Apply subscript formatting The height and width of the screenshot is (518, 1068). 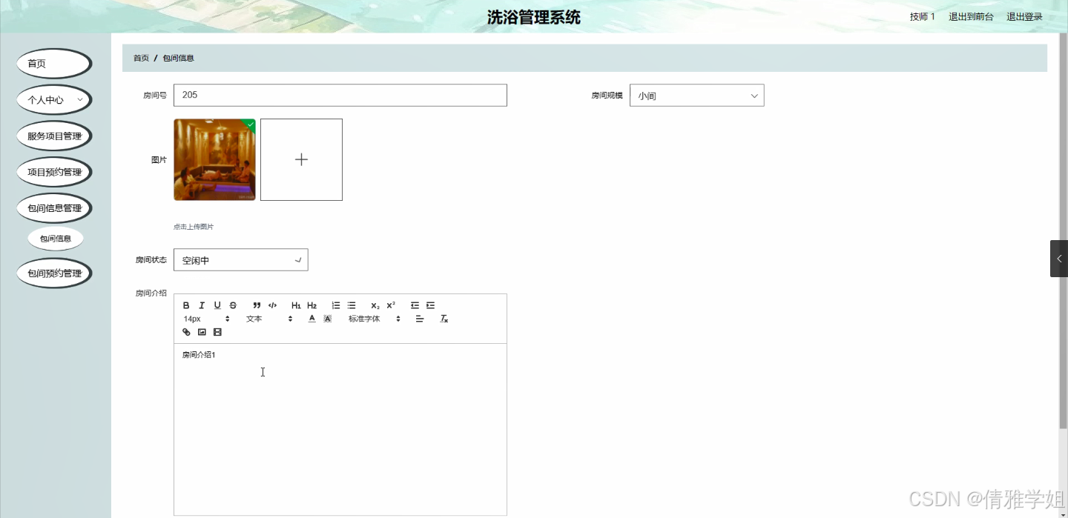coord(375,305)
